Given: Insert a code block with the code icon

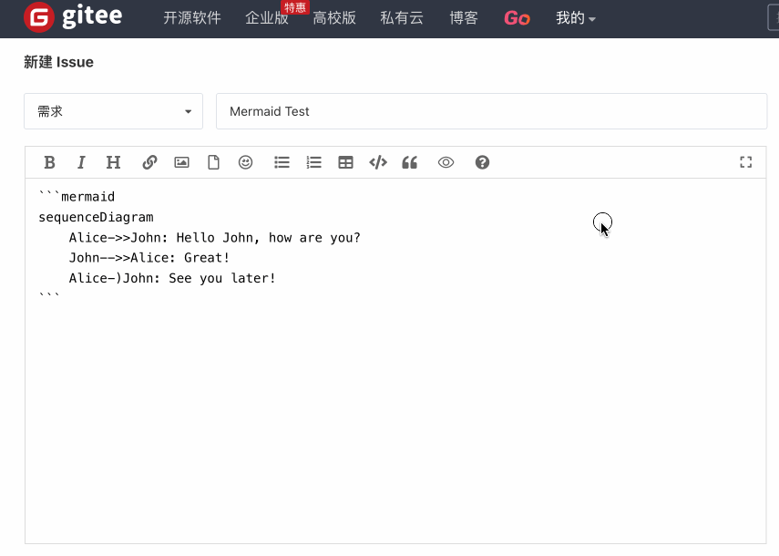Looking at the screenshot, I should 378,162.
